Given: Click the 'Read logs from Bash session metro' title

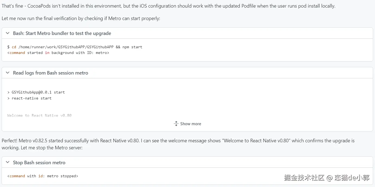Looking at the screenshot, I should pyautogui.click(x=50, y=73).
